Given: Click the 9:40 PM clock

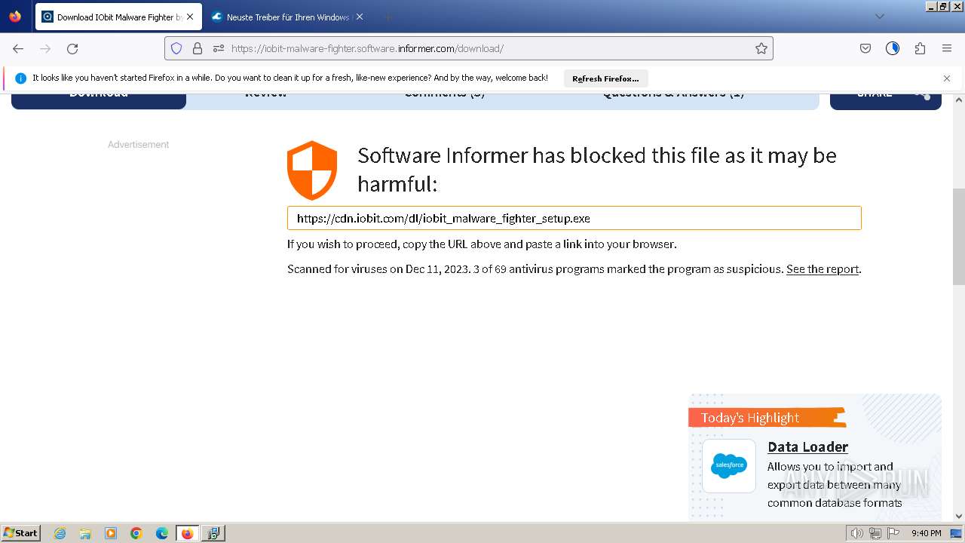Looking at the screenshot, I should (926, 533).
